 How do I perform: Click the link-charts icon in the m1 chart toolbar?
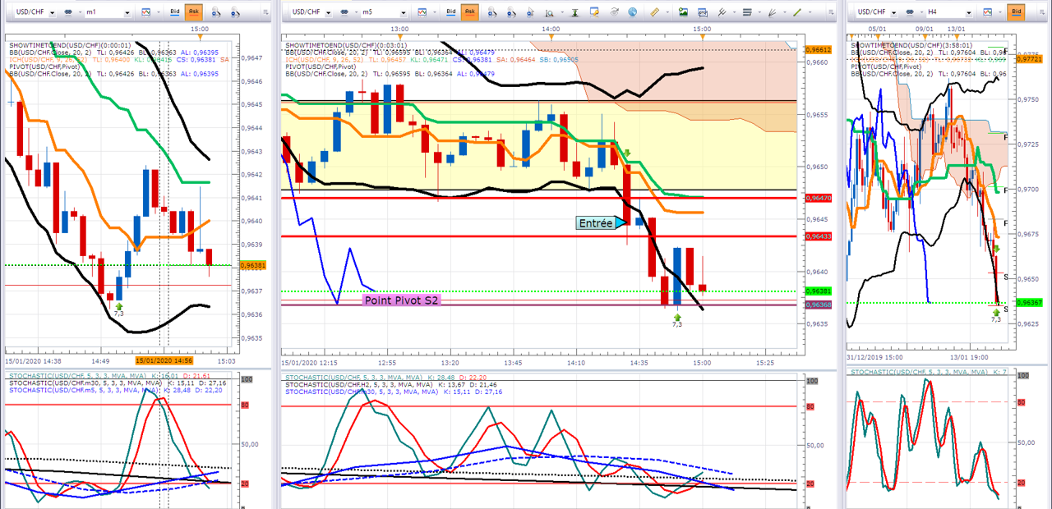[67, 12]
